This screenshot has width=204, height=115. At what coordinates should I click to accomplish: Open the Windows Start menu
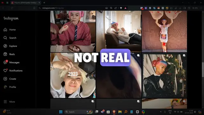click(x=61, y=112)
